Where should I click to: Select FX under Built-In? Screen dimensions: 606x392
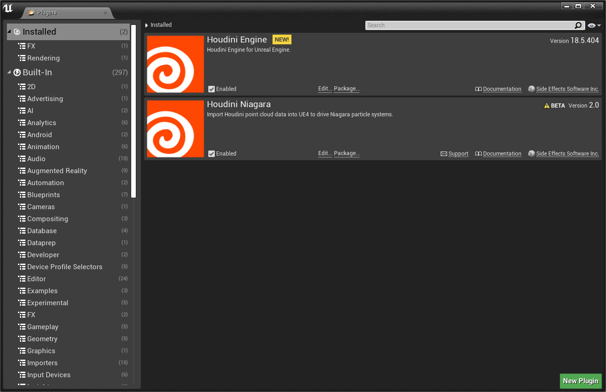(68, 315)
